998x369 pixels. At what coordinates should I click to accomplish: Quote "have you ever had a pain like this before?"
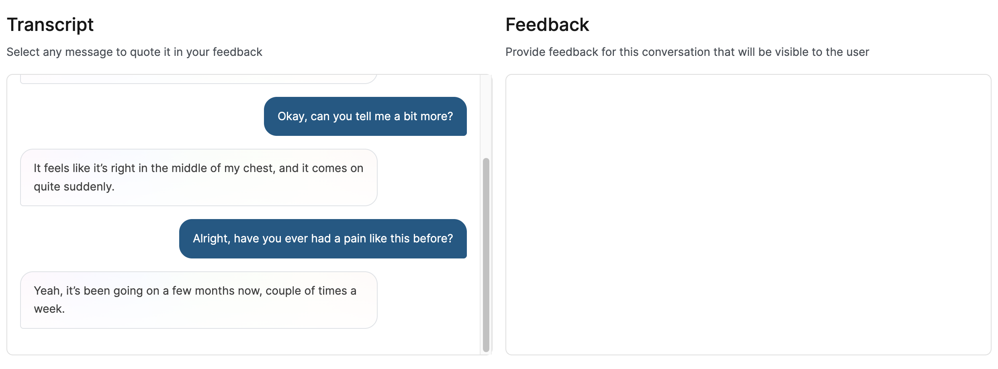[323, 239]
